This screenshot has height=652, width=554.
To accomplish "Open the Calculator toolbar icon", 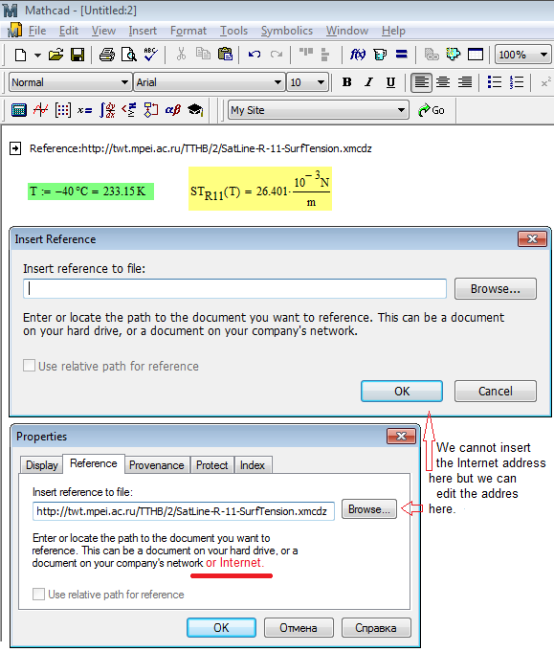I will pyautogui.click(x=19, y=110).
